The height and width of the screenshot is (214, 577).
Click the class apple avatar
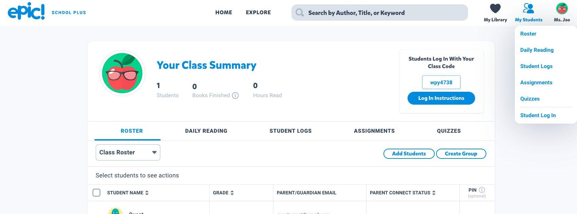point(122,73)
